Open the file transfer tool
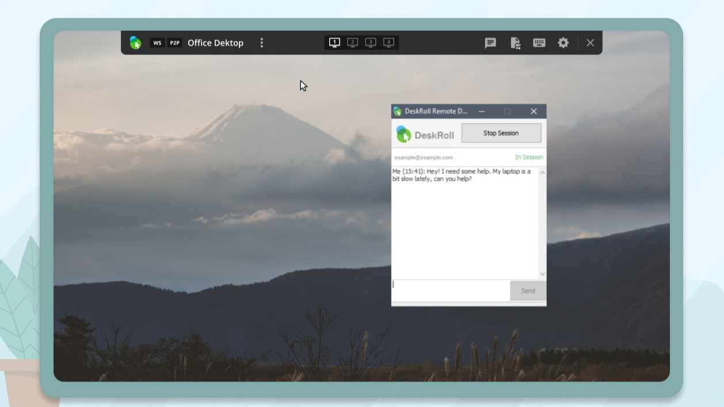This screenshot has height=407, width=724. tap(515, 43)
